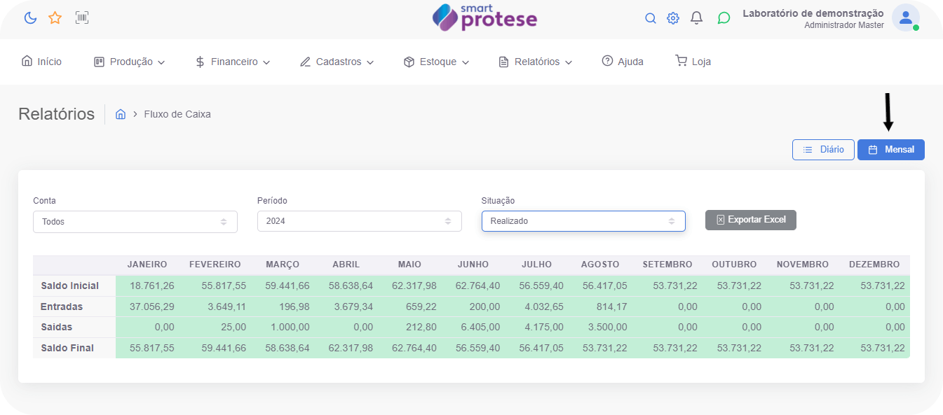The height and width of the screenshot is (415, 943).
Task: Open the Ajuda help menu item
Action: click(x=623, y=62)
